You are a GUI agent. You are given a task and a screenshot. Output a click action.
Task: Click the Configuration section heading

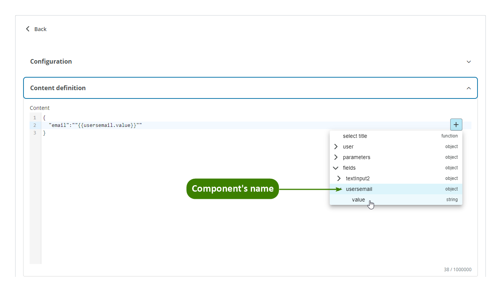click(x=51, y=61)
